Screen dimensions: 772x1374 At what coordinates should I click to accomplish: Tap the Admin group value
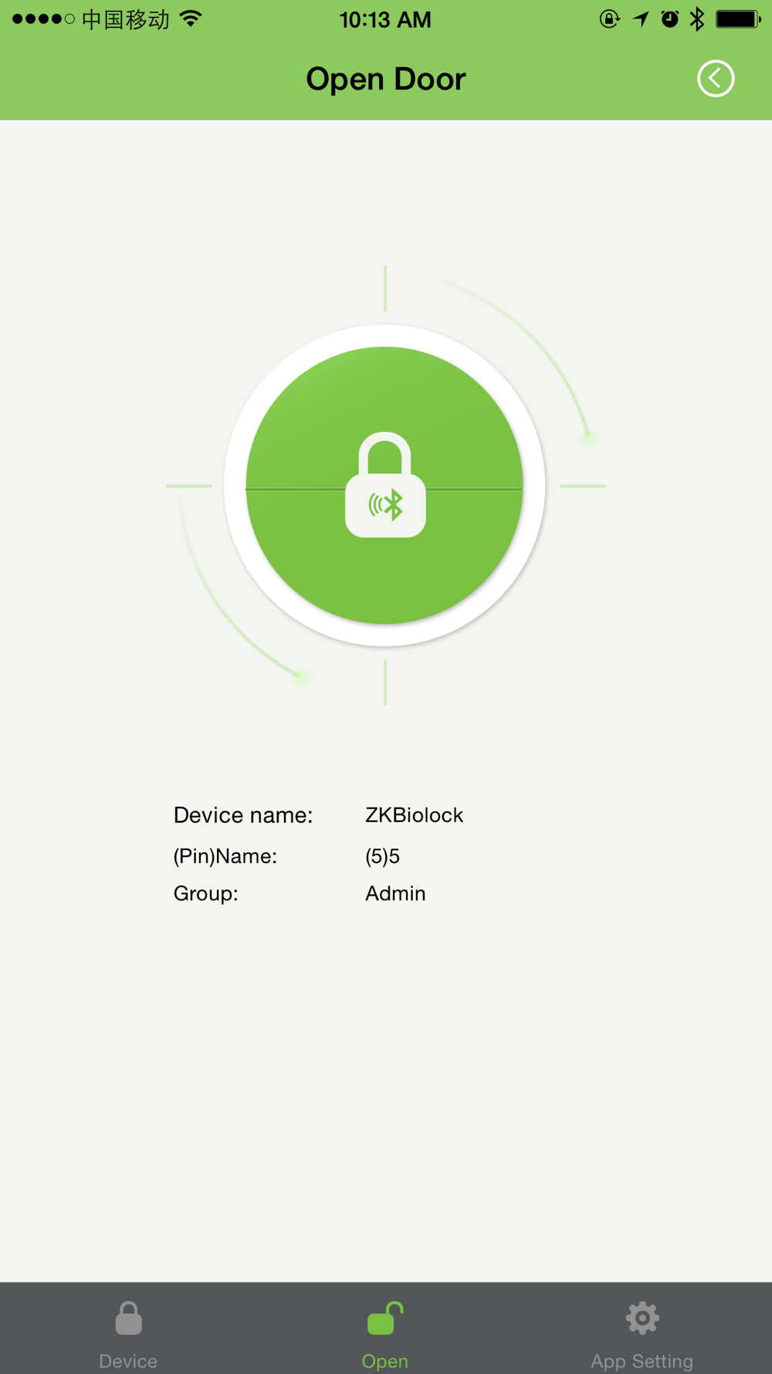[395, 893]
